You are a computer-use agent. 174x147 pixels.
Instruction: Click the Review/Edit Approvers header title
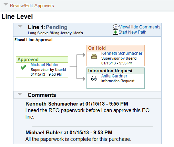[x=32, y=5]
